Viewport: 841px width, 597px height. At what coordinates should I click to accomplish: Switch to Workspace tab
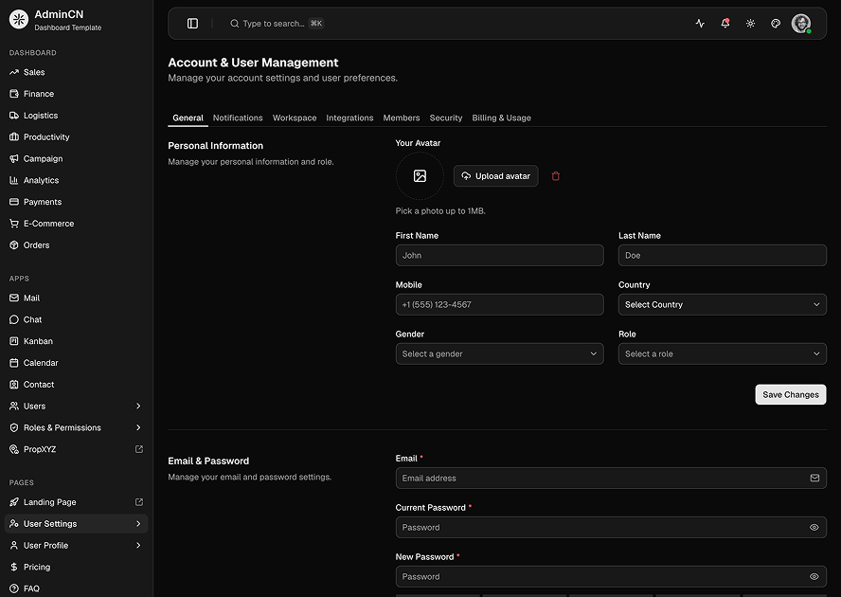[295, 118]
